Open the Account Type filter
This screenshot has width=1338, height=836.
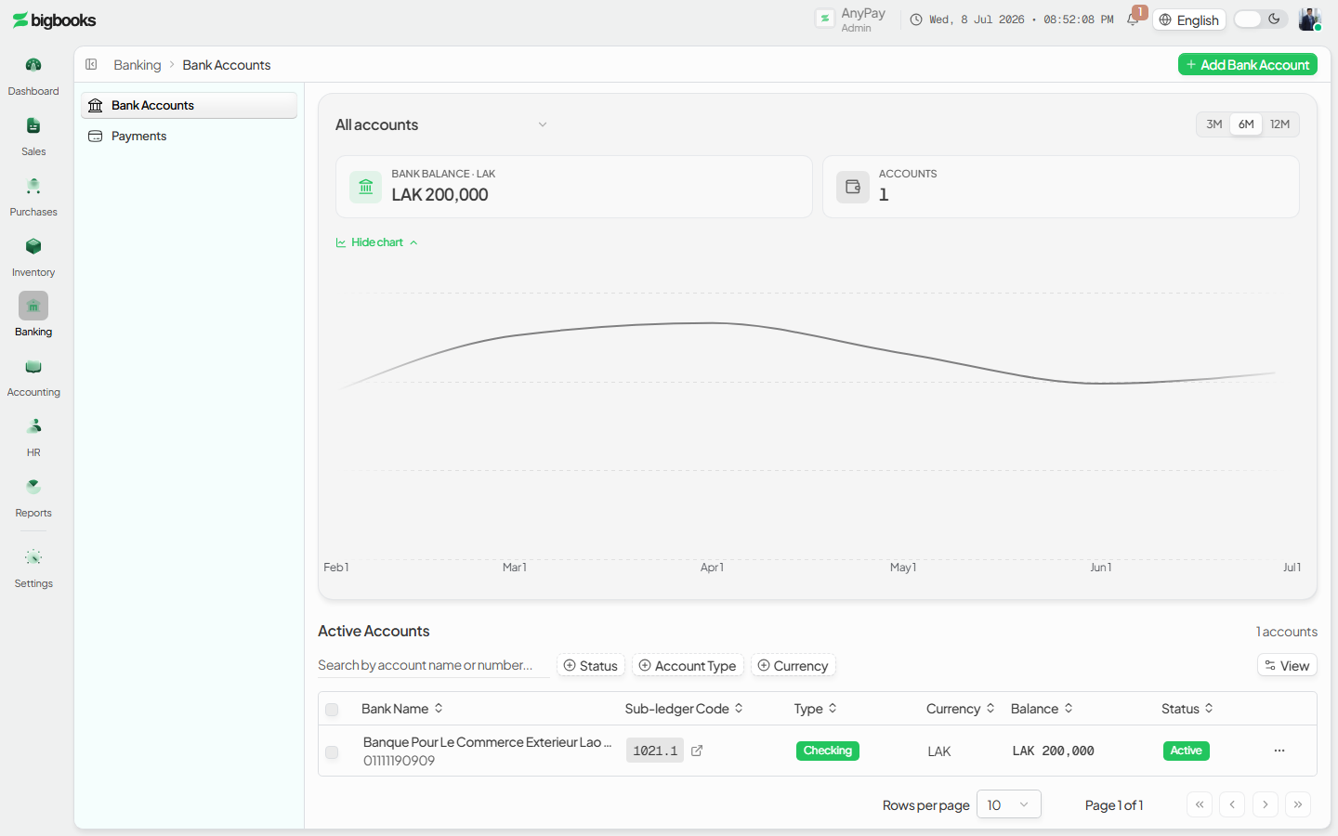tap(688, 666)
